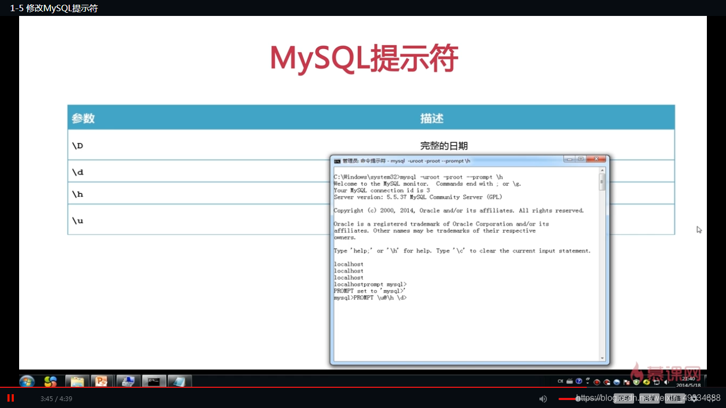This screenshot has width=726, height=408.
Task: Click the 完整的日期 description cell
Action: (444, 146)
